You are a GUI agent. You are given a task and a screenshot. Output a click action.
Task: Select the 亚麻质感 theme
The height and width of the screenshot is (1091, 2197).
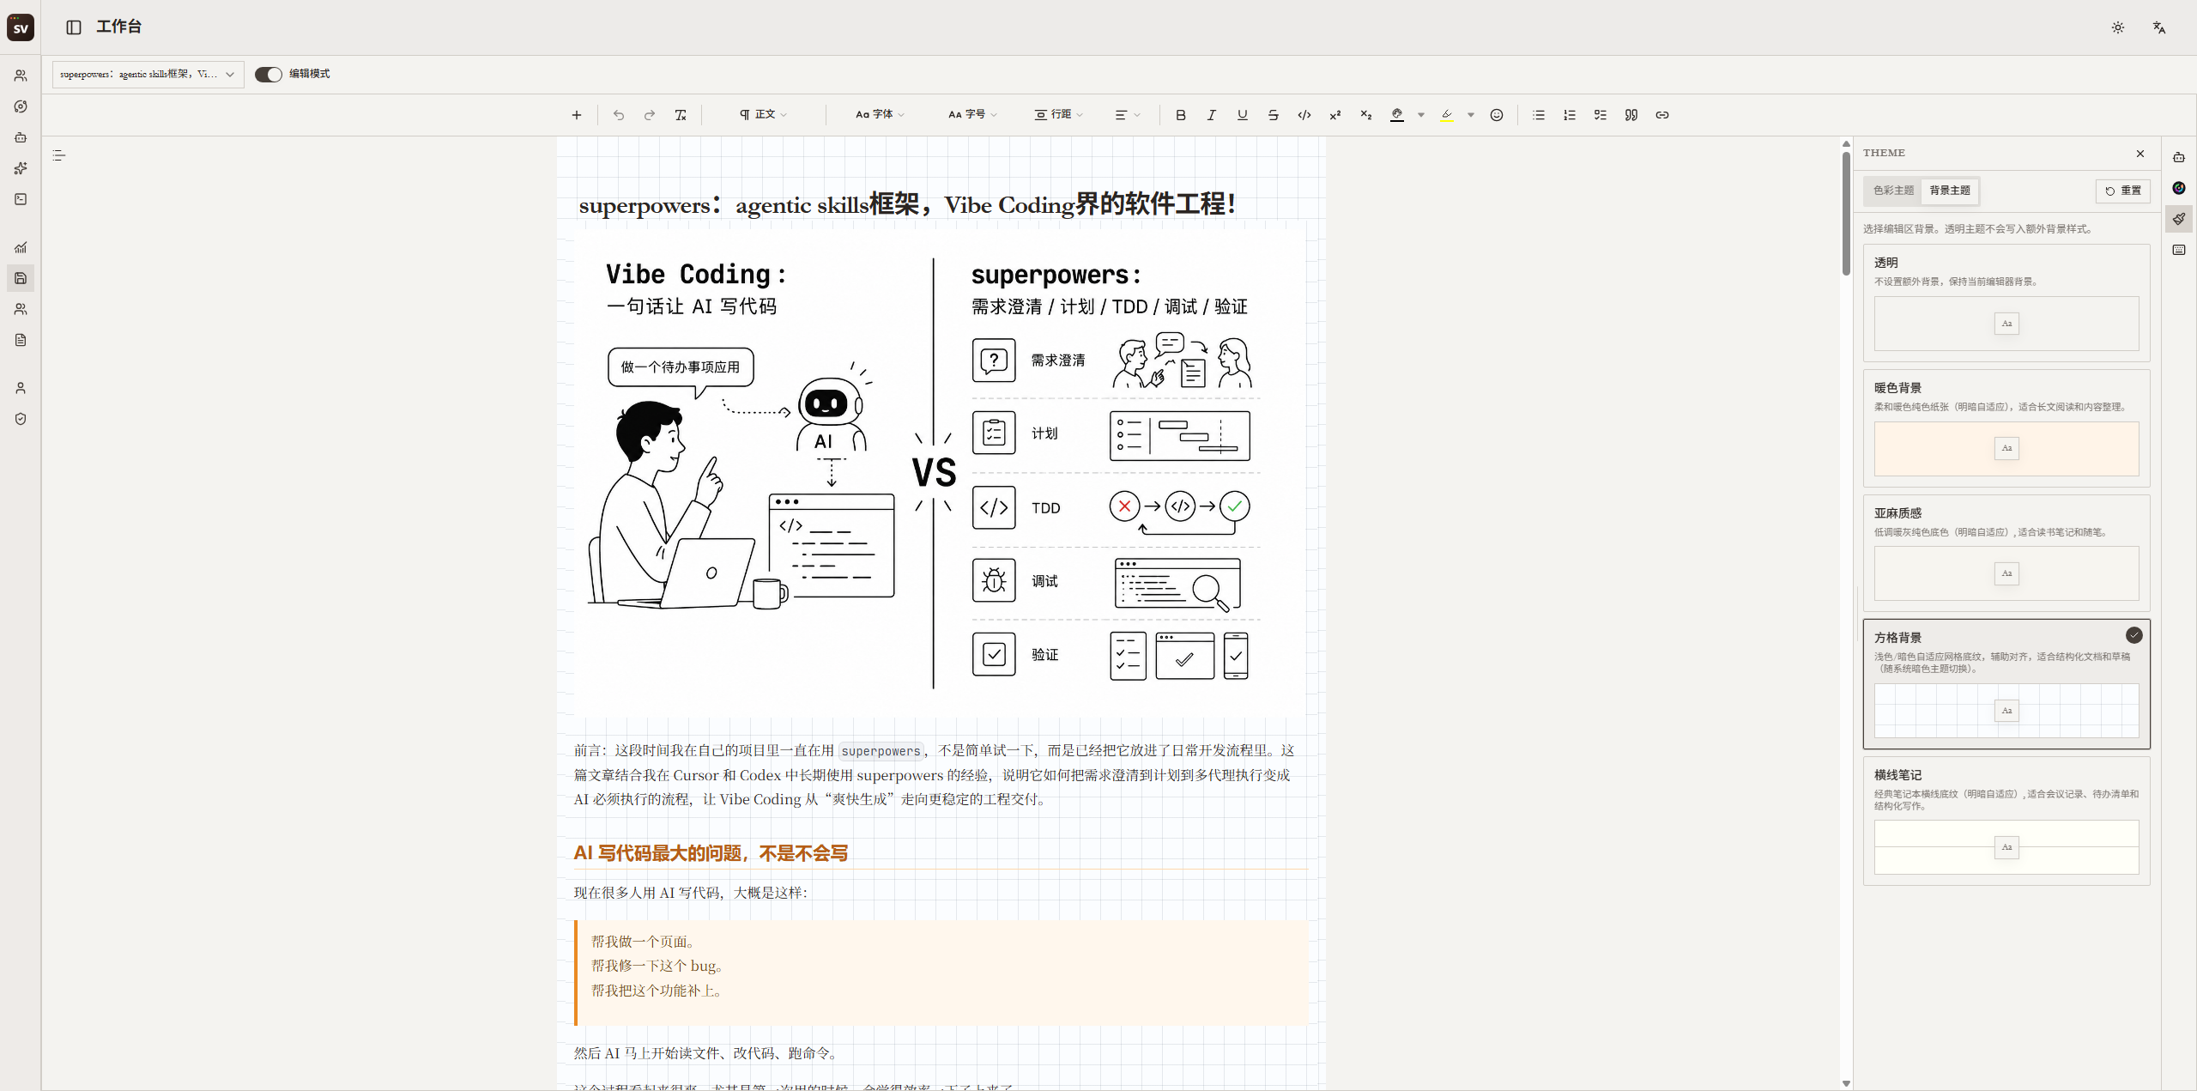2006,552
